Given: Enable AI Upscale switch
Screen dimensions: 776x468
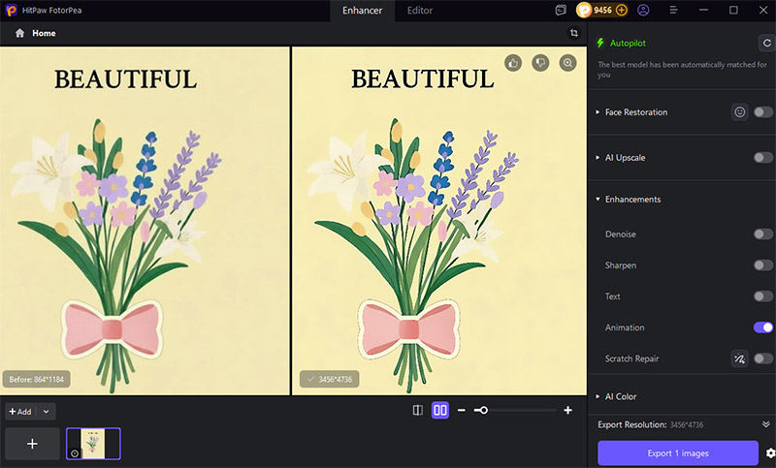Looking at the screenshot, I should coord(763,158).
